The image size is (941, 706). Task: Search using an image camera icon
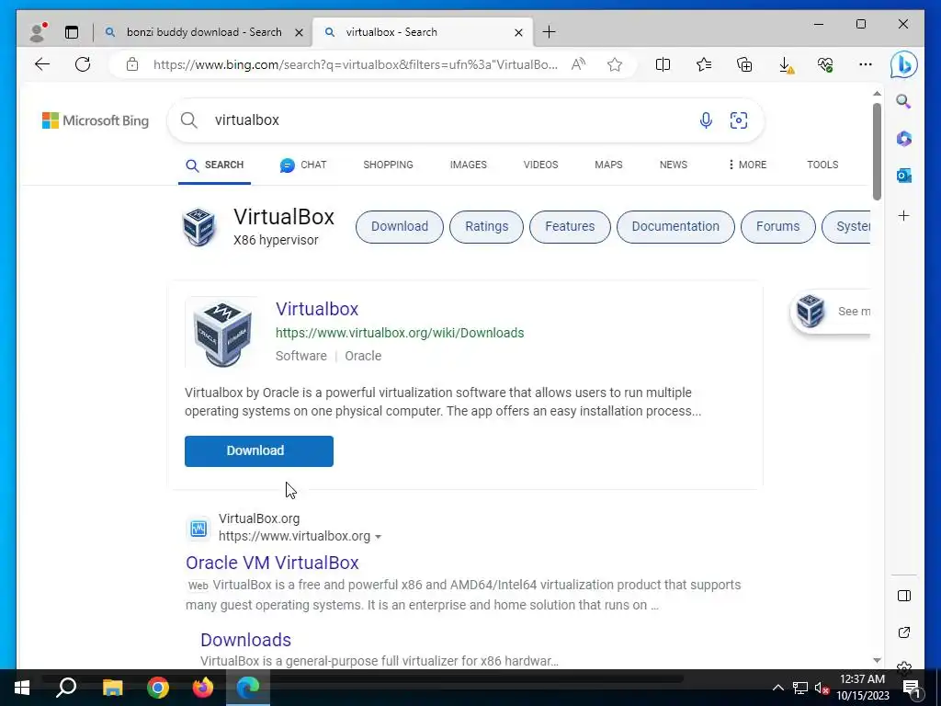[x=739, y=120]
